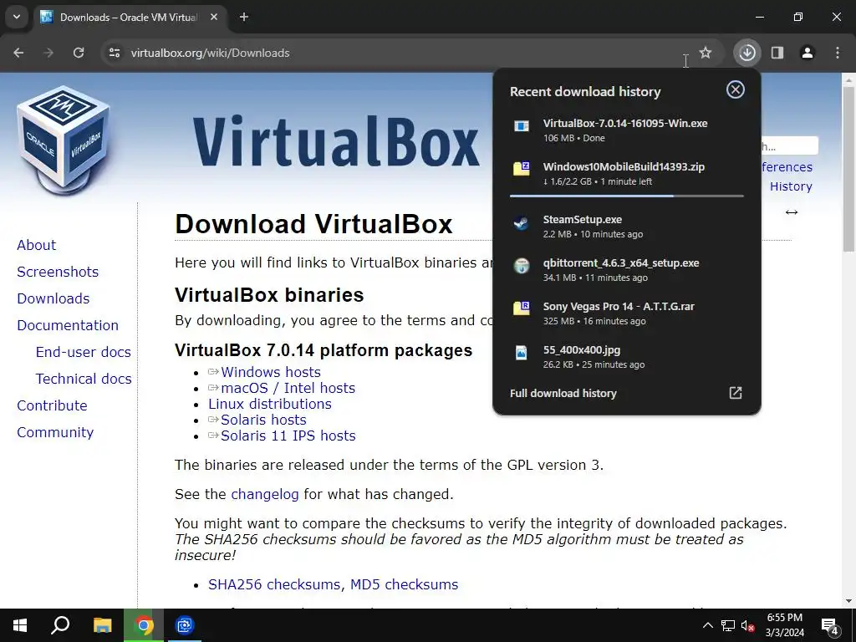Open the side panel icon

coord(777,53)
